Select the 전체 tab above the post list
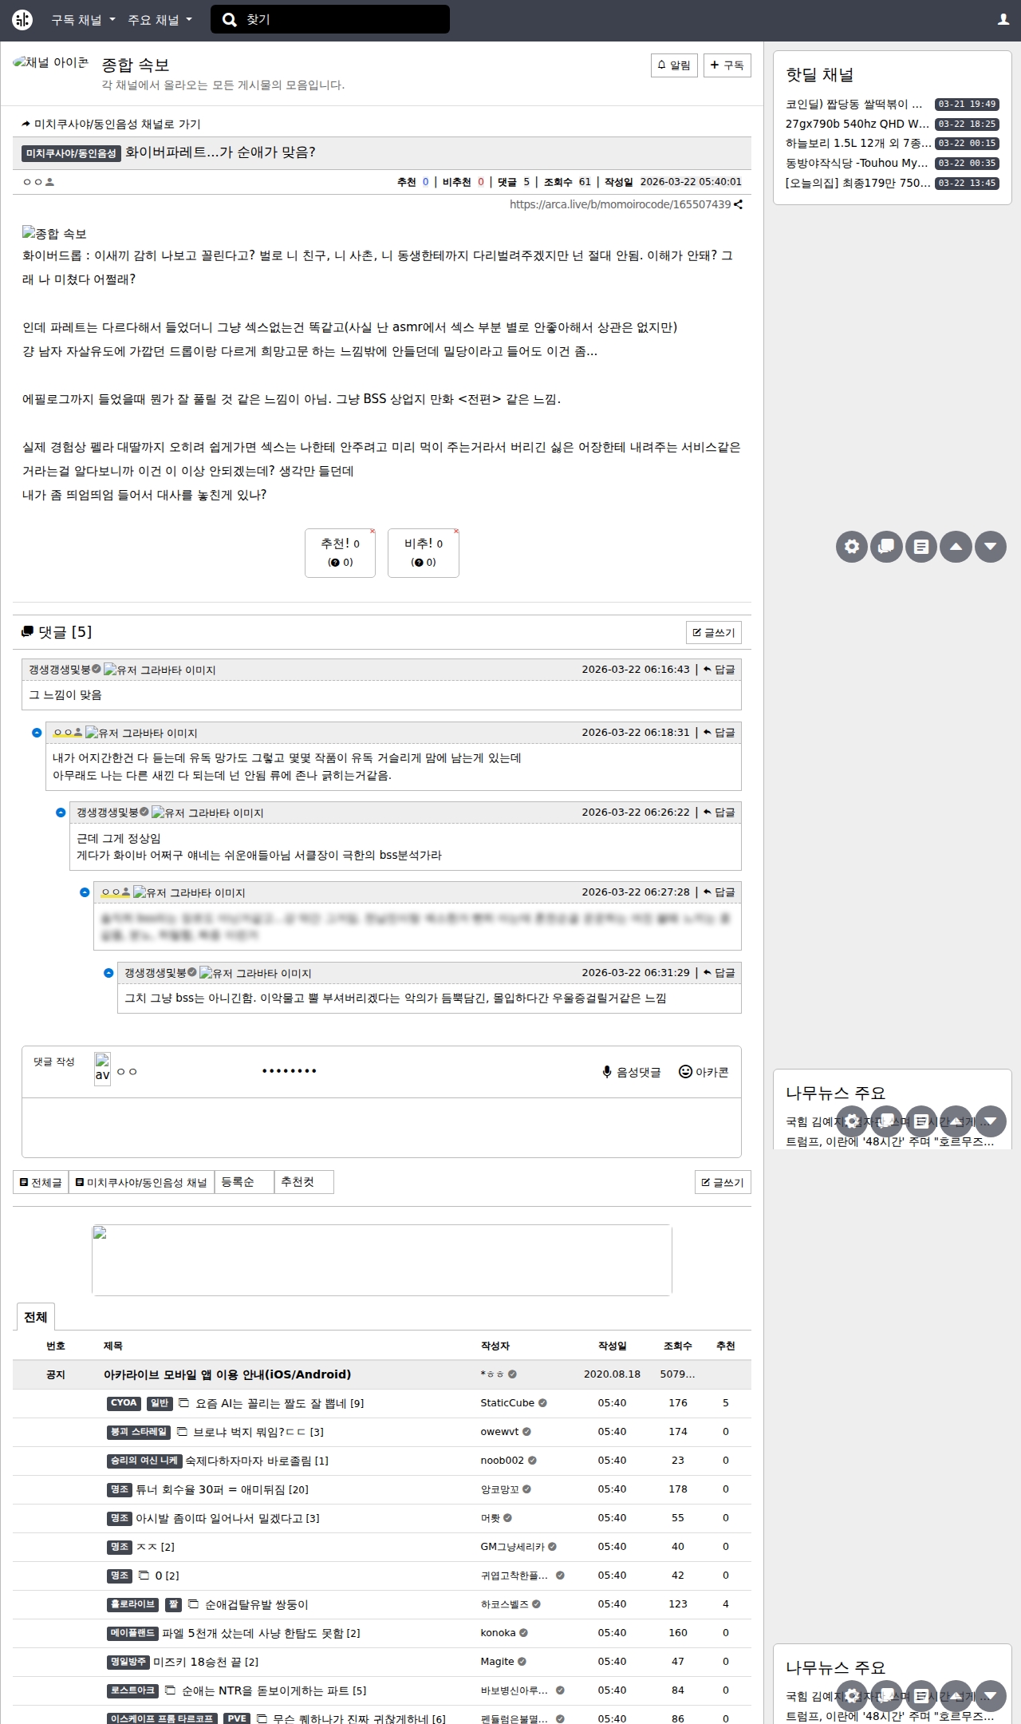Image resolution: width=1021 pixels, height=1724 pixels. click(x=35, y=1317)
